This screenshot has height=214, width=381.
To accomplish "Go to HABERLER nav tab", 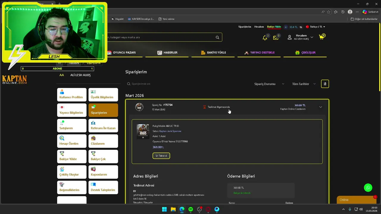I will (x=167, y=53).
